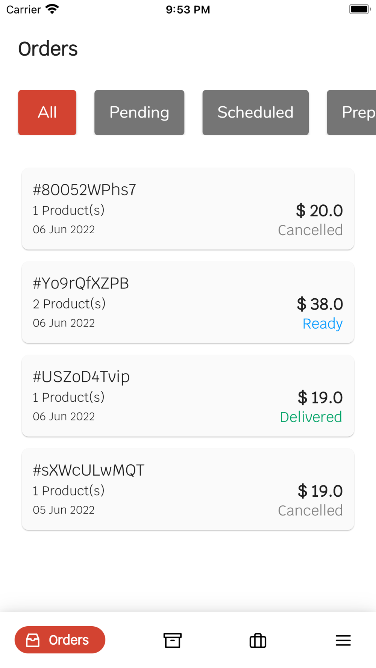Open the archive box tab icon
The height and width of the screenshot is (668, 376).
click(x=173, y=640)
